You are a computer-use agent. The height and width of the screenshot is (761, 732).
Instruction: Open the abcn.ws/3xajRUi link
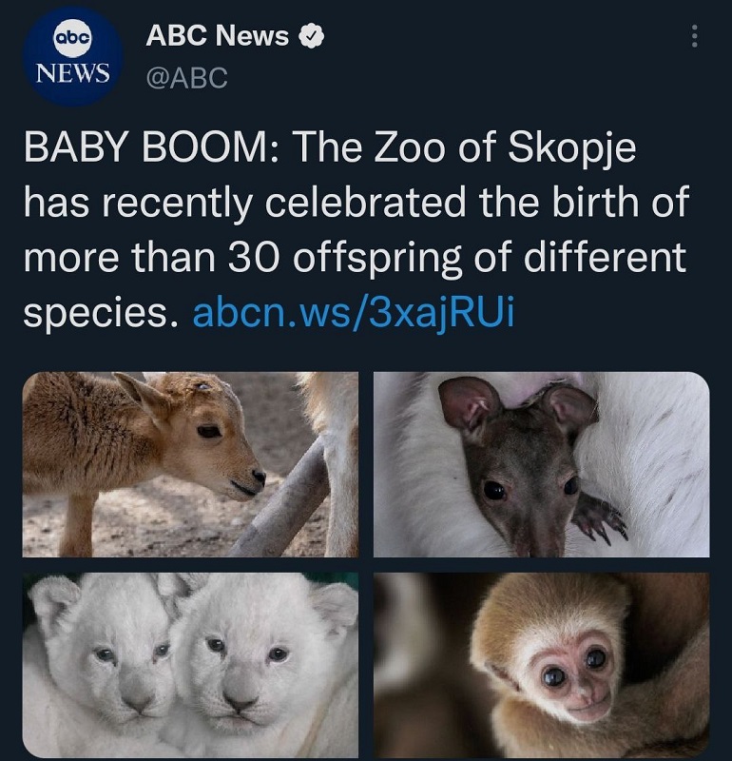(353, 313)
